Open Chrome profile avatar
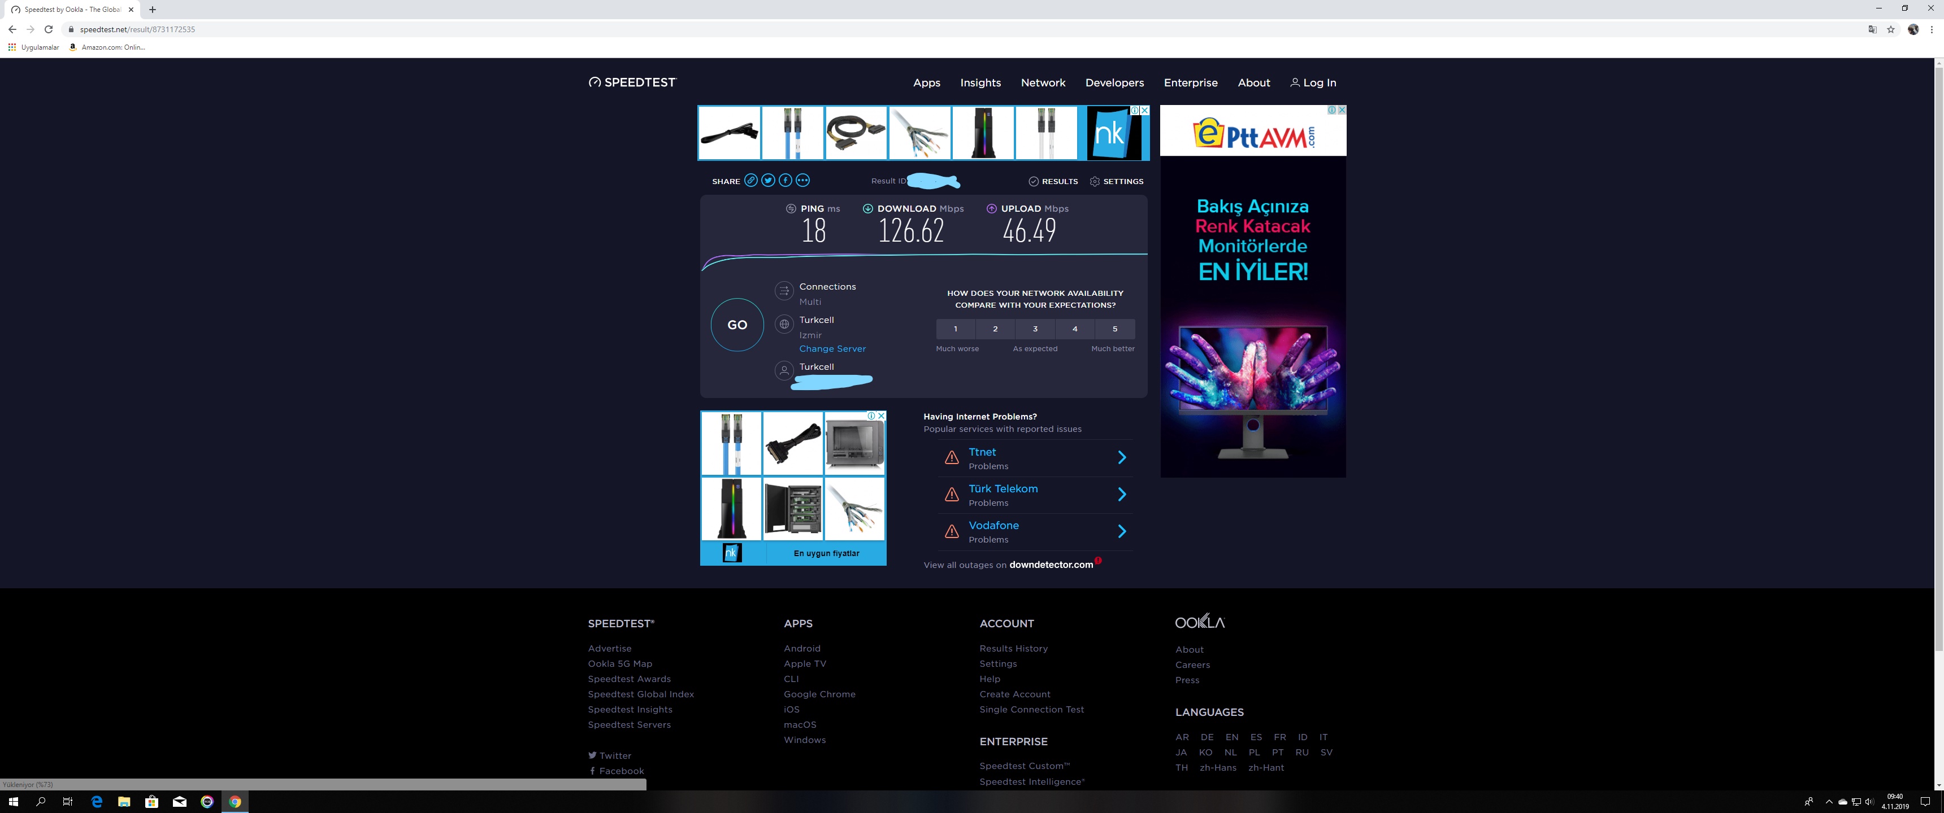The width and height of the screenshot is (1944, 813). pyautogui.click(x=1913, y=29)
